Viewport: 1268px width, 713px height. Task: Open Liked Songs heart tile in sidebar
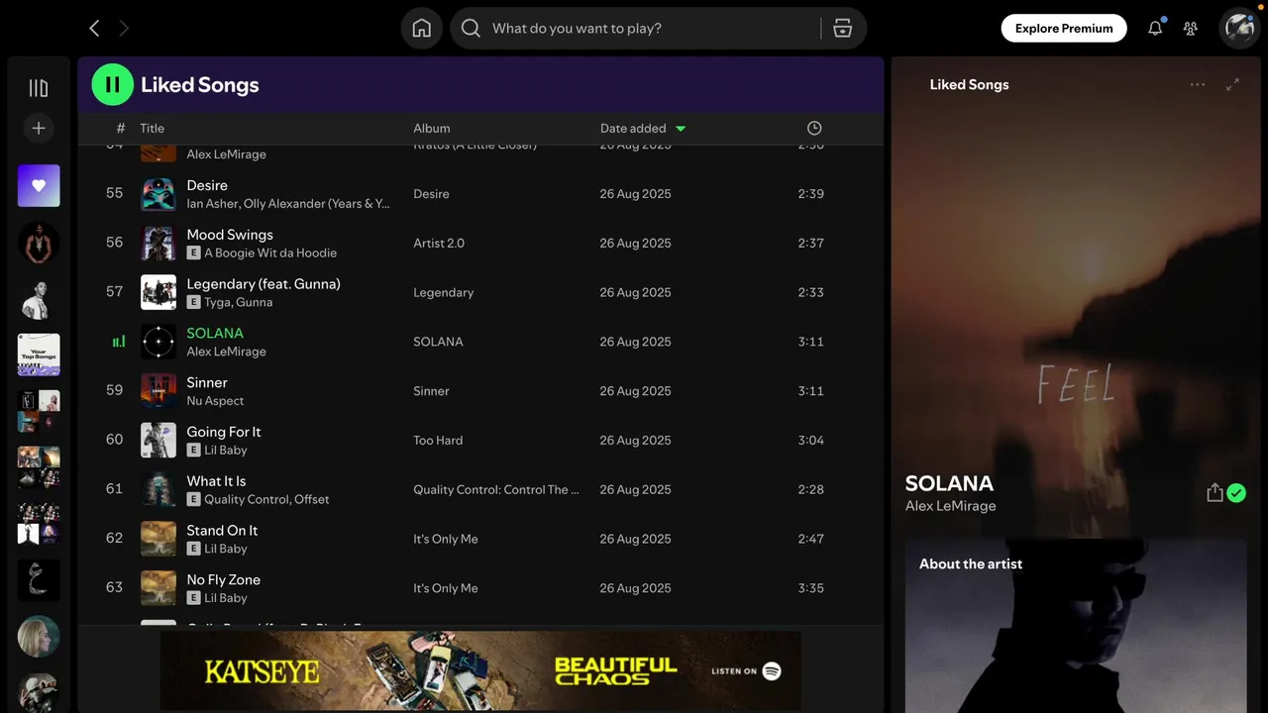(x=39, y=185)
